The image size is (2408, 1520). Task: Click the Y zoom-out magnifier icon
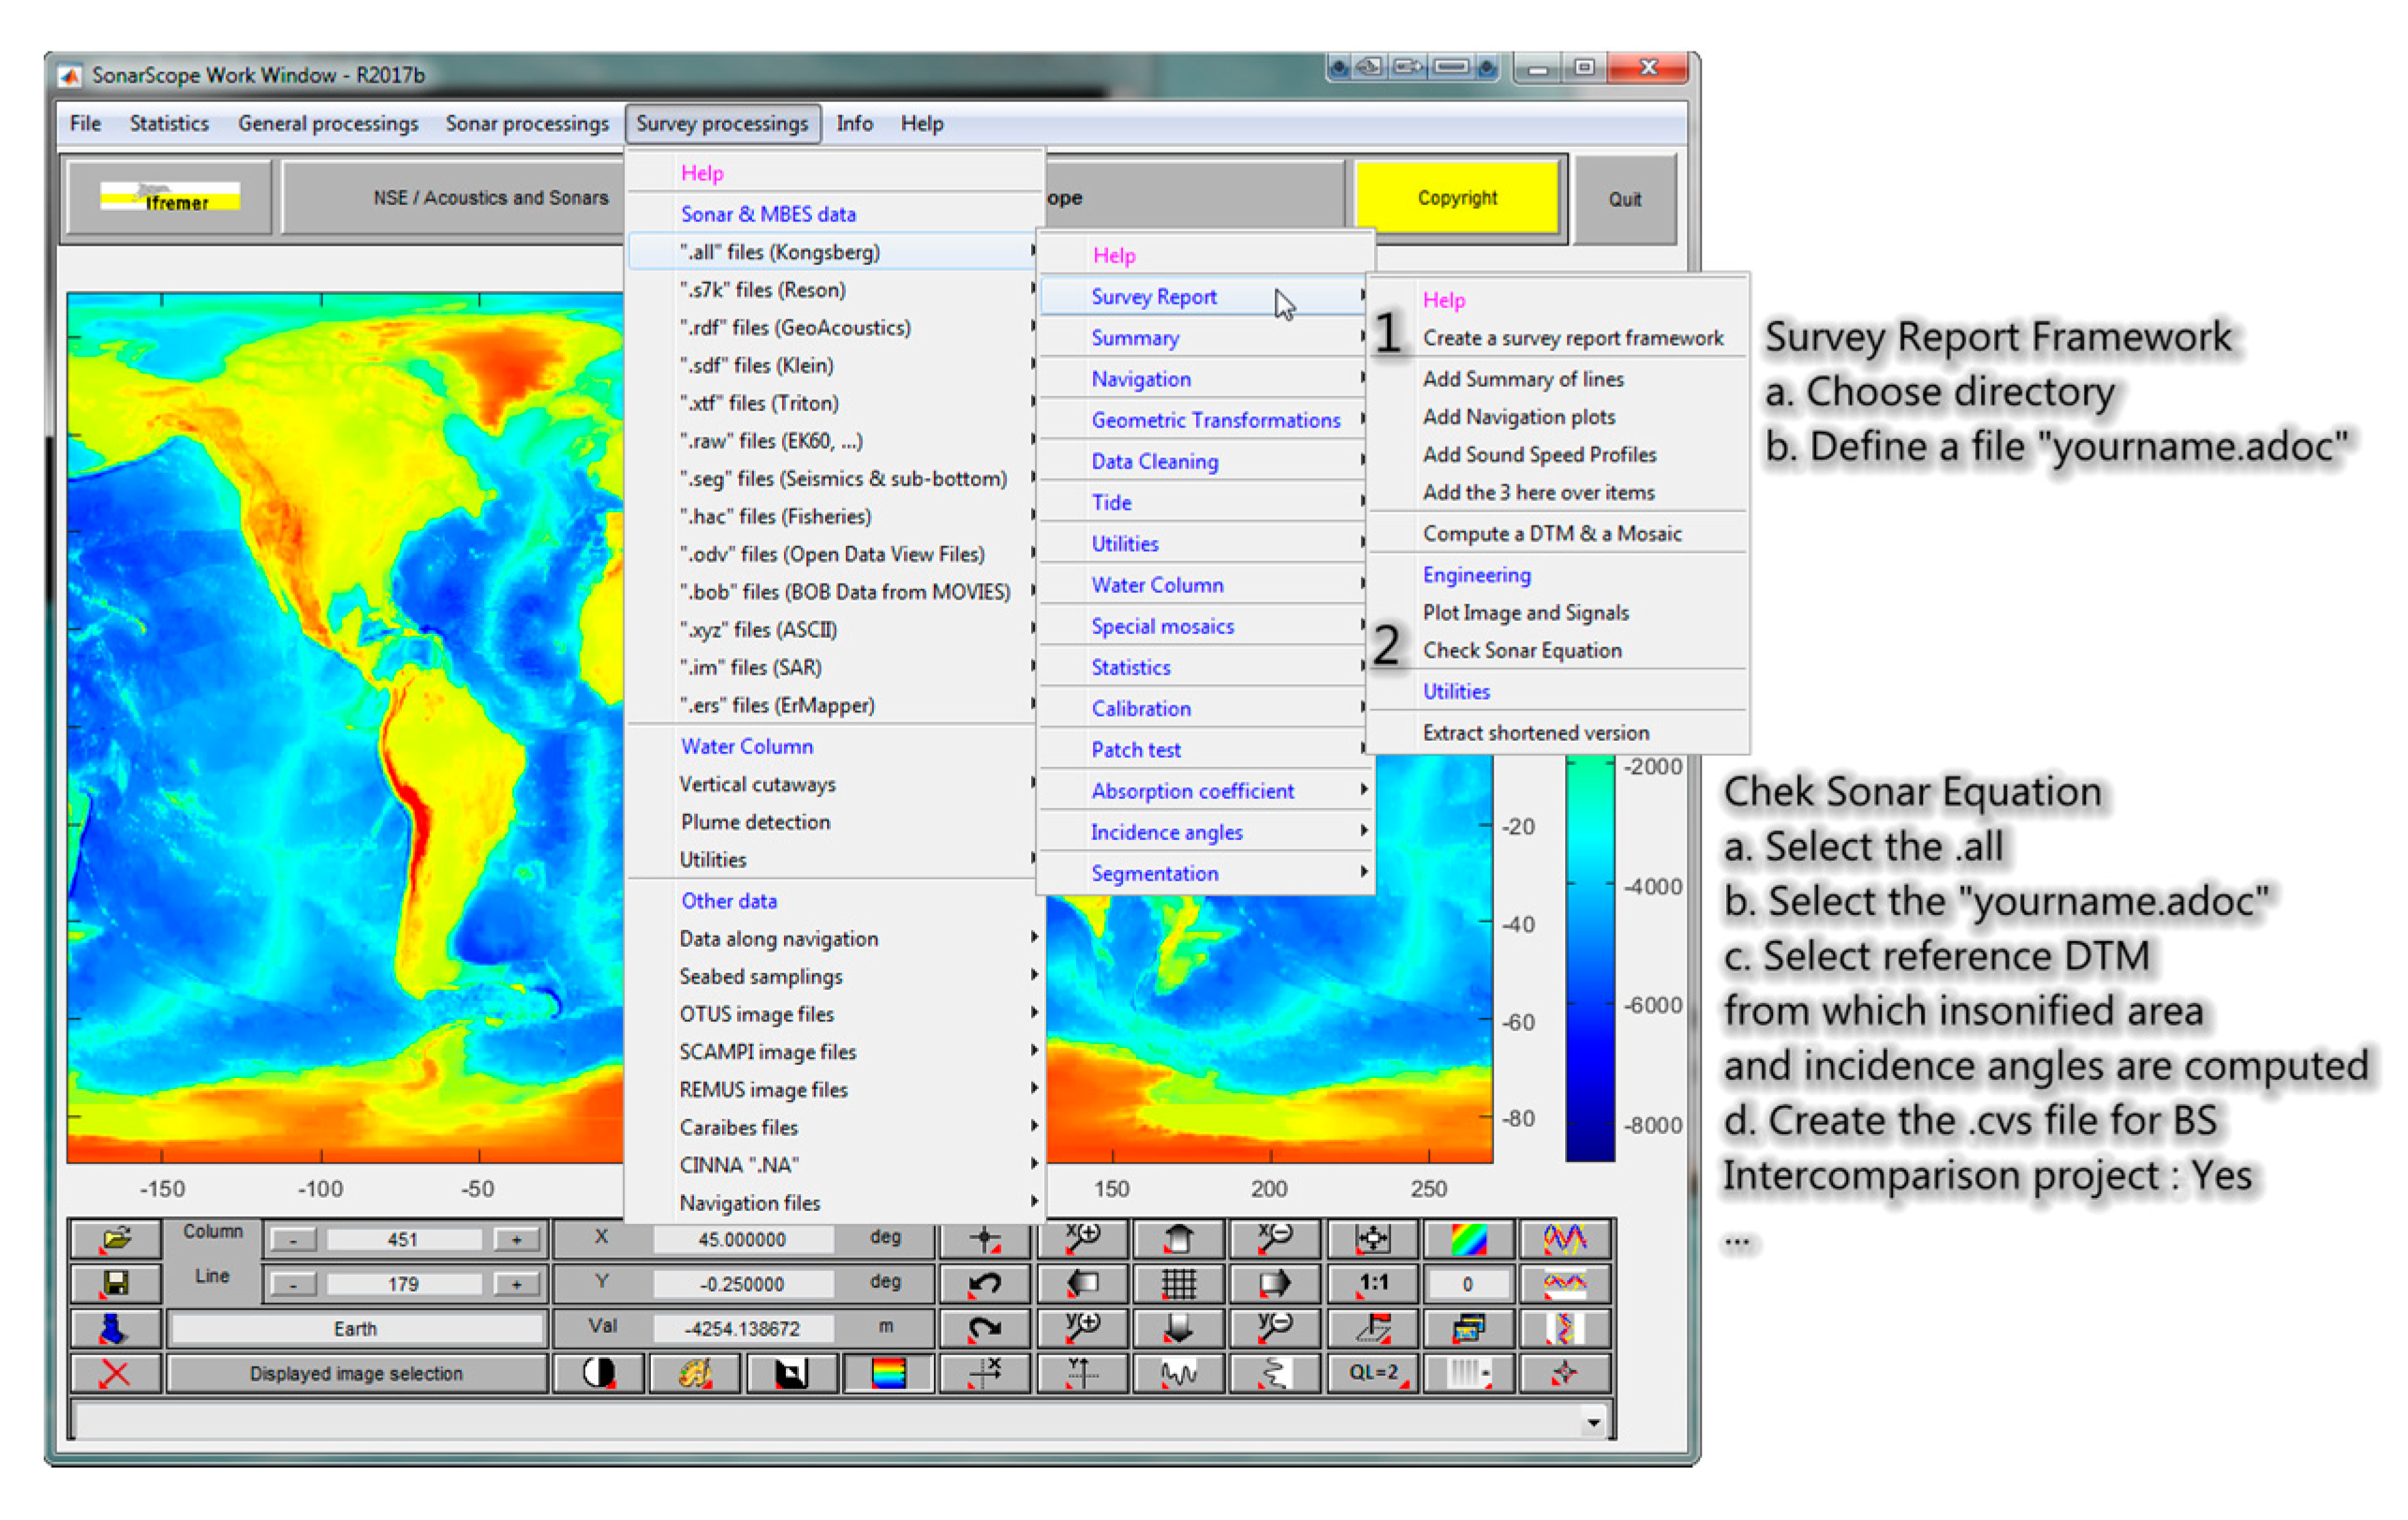point(1275,1329)
